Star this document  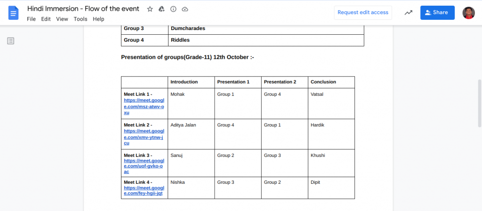pyautogui.click(x=150, y=9)
